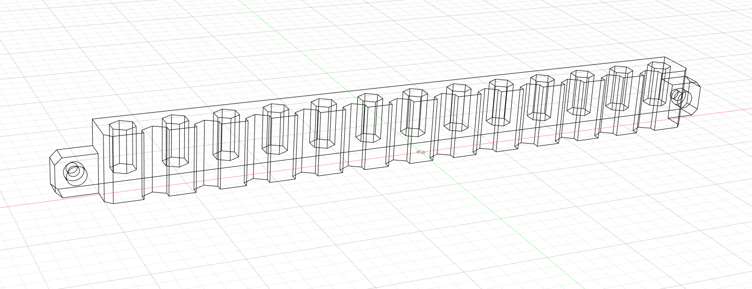Pick the leftmost hexagonal socket of the bar
The height and width of the screenshot is (289, 752).
click(123, 147)
